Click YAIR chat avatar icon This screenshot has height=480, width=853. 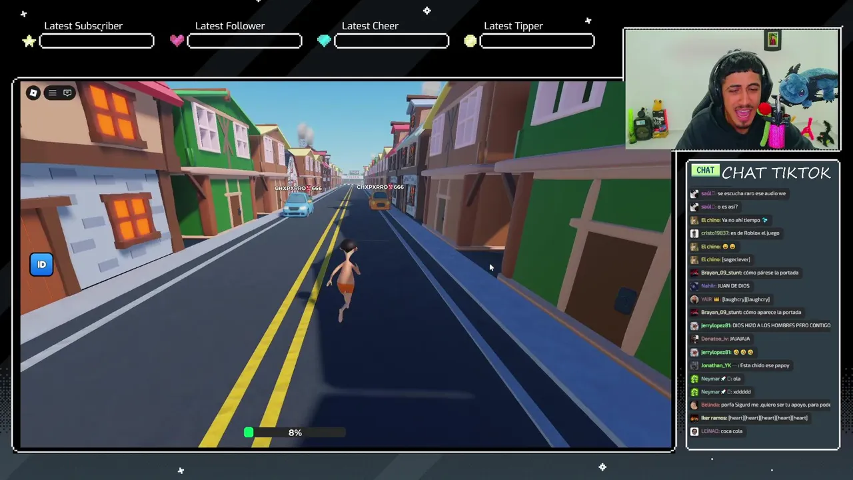click(x=694, y=299)
